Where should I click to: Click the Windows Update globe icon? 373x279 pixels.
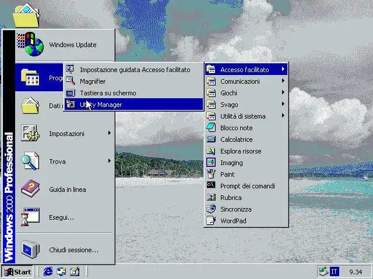coord(30,44)
